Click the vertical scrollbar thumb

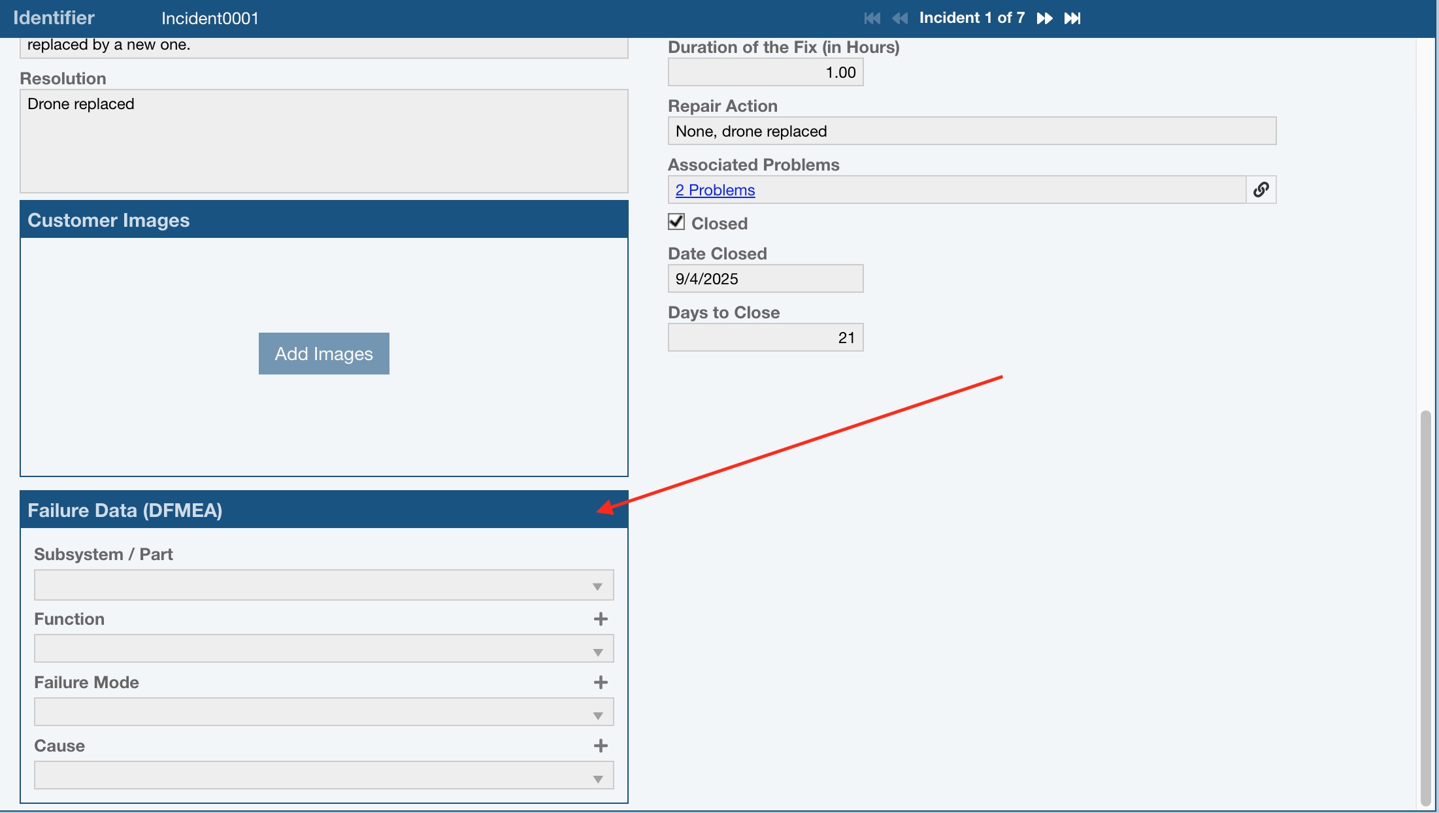(x=1425, y=608)
